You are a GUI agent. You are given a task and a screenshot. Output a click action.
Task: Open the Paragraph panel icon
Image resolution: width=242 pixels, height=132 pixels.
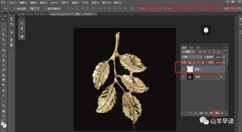22,29
